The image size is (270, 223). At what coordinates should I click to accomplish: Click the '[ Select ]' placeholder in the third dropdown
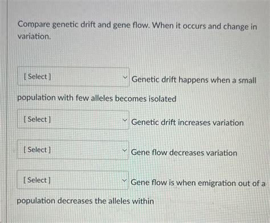click(x=37, y=150)
